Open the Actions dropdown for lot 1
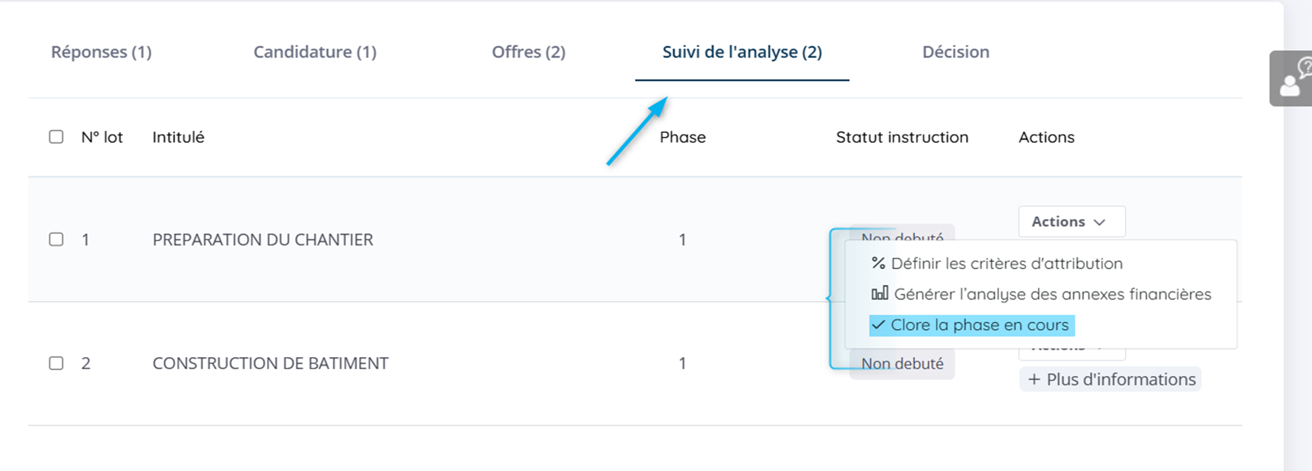 coord(1071,222)
